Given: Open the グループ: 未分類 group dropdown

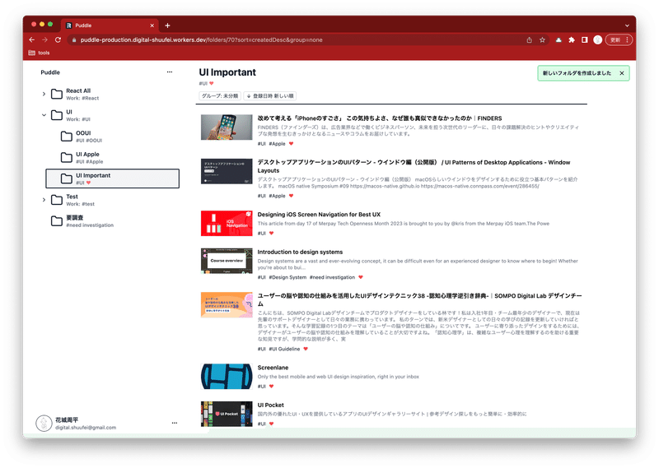Looking at the screenshot, I should point(220,96).
